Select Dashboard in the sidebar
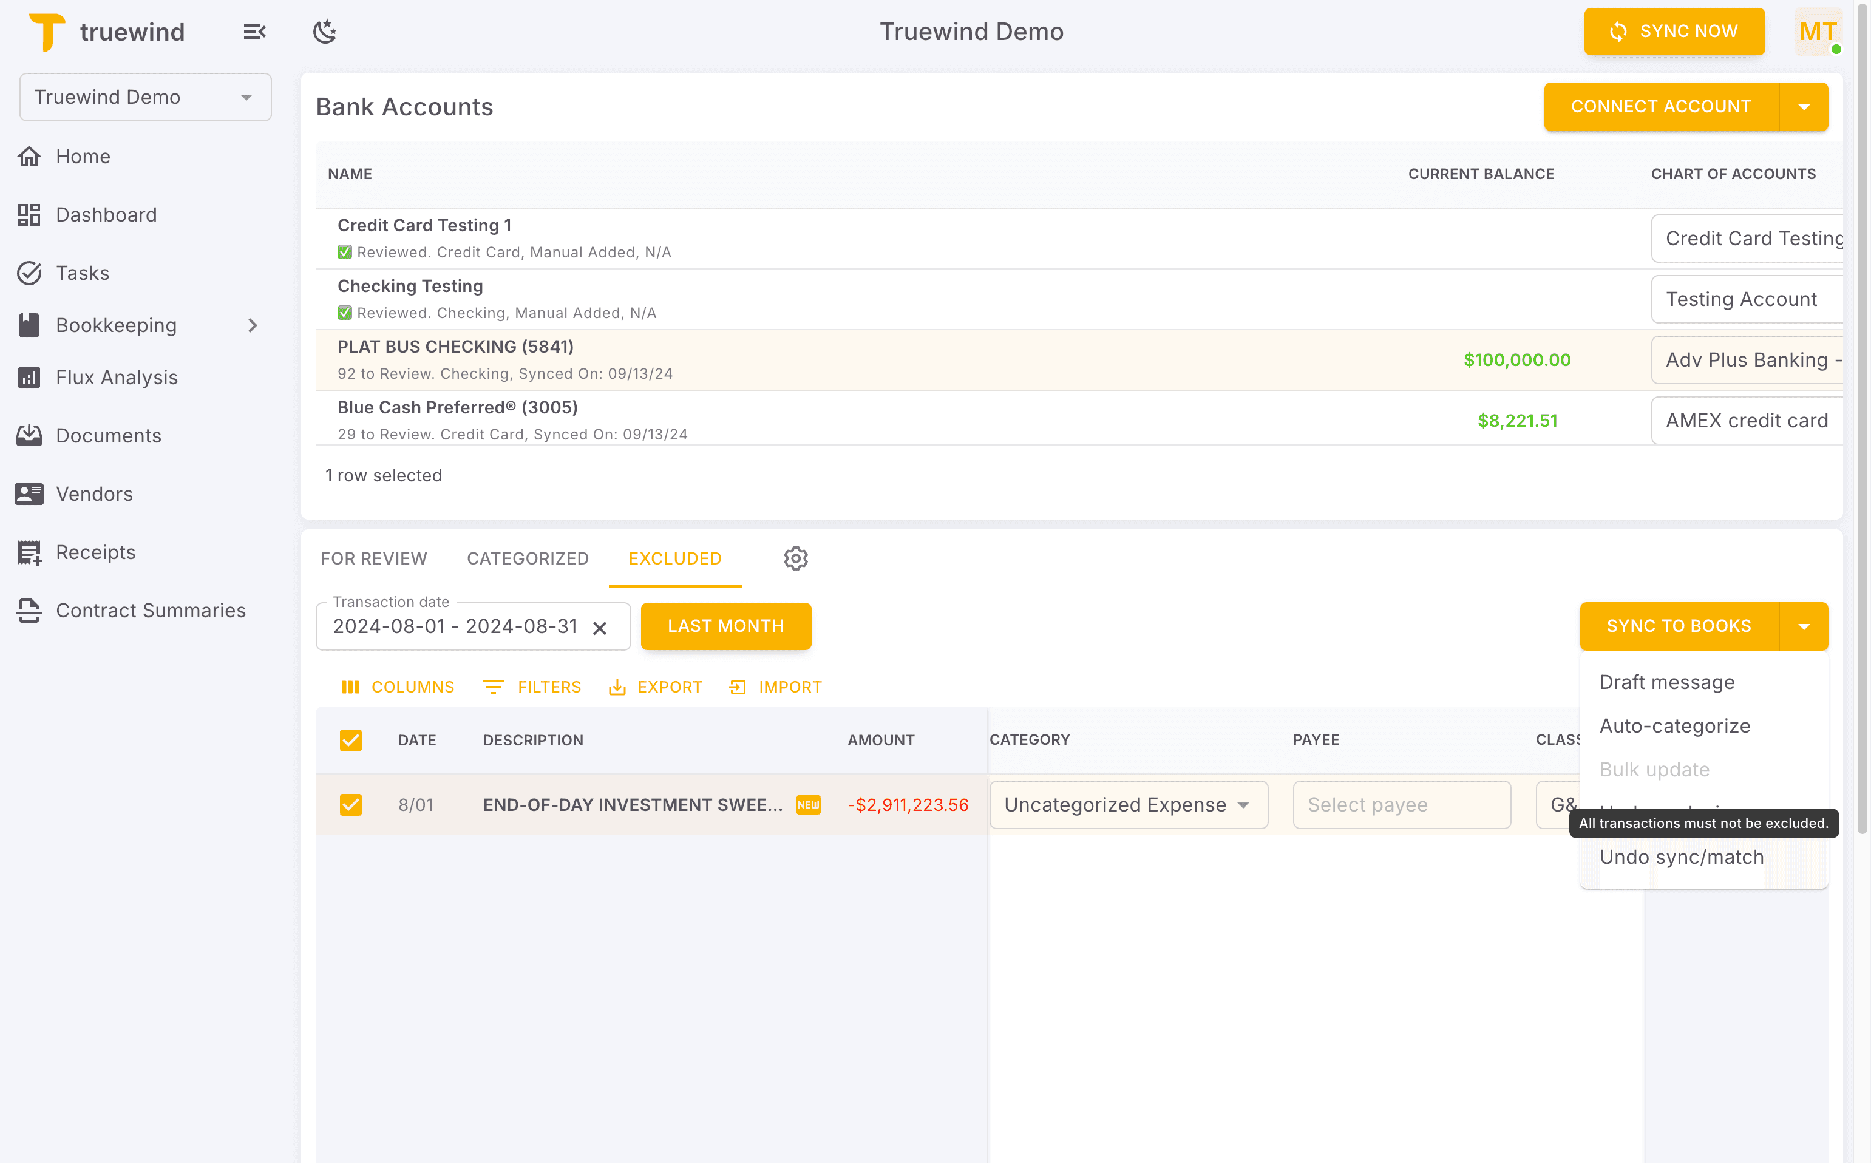This screenshot has height=1163, width=1871. [106, 214]
